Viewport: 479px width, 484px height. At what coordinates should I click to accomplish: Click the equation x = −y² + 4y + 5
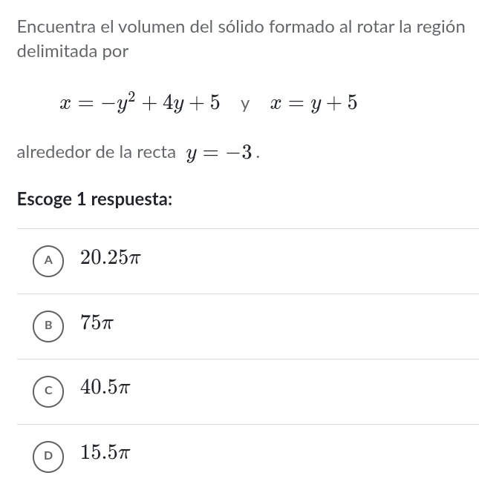point(140,102)
